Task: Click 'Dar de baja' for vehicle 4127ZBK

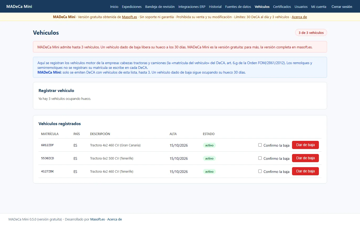Action: (305, 171)
